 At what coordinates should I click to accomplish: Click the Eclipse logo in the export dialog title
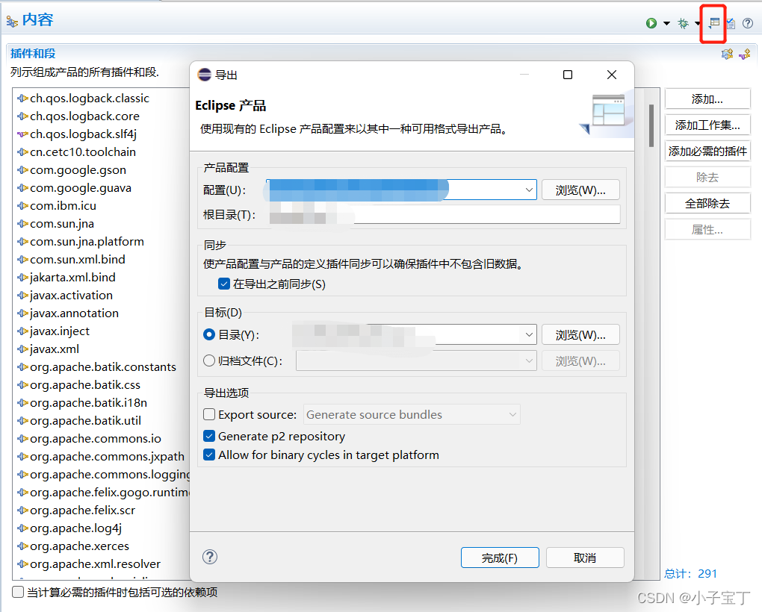click(x=205, y=74)
